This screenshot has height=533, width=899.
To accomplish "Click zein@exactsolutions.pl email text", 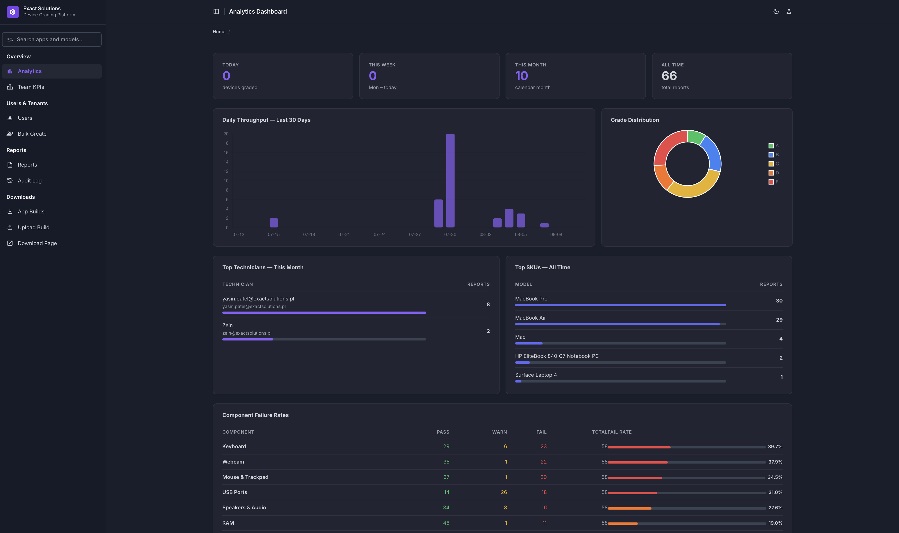I will point(247,333).
